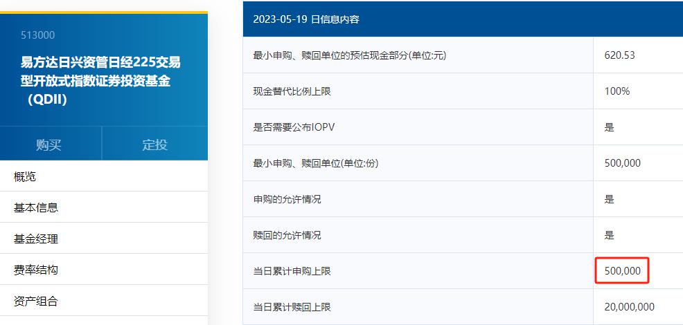Click the fund code 513000
The image size is (683, 325).
click(x=37, y=35)
